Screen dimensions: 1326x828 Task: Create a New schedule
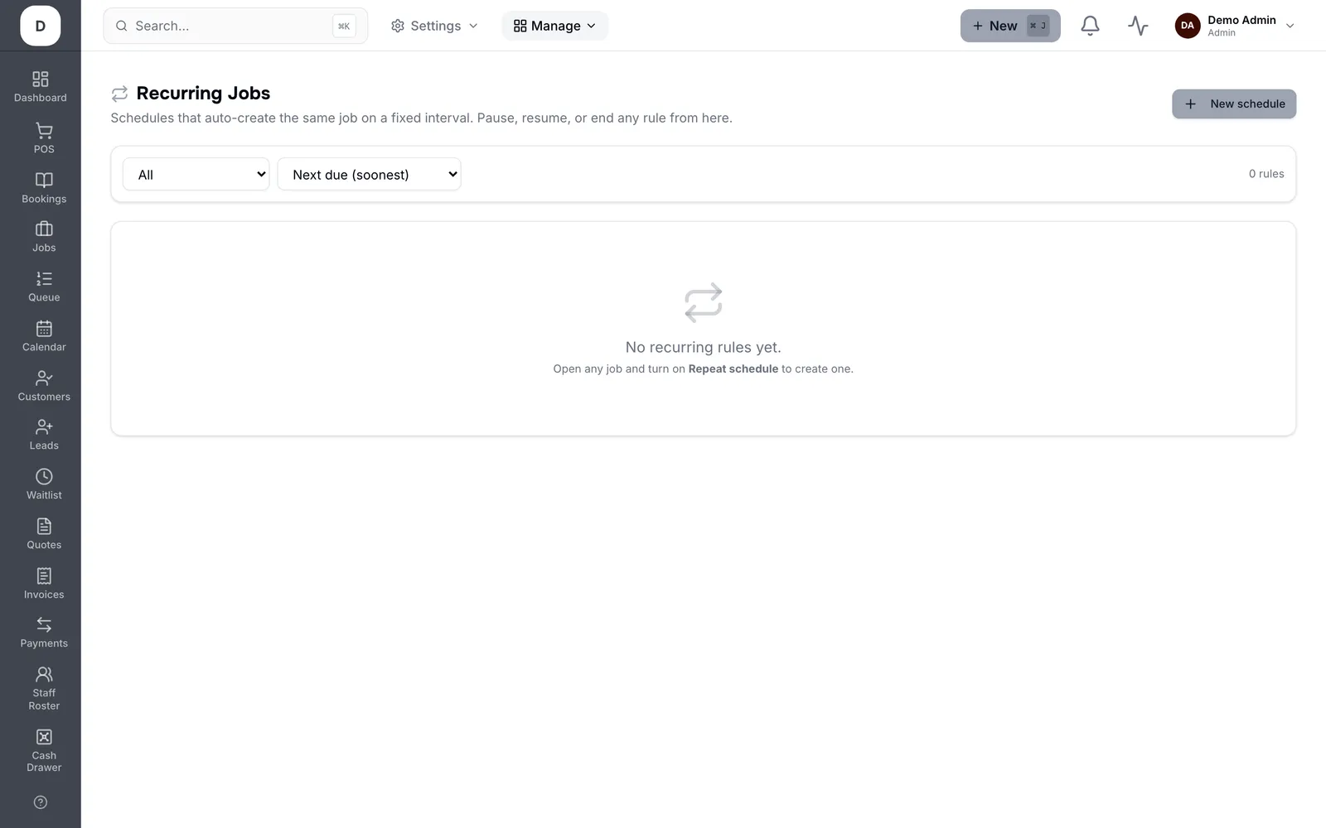[x=1234, y=103]
